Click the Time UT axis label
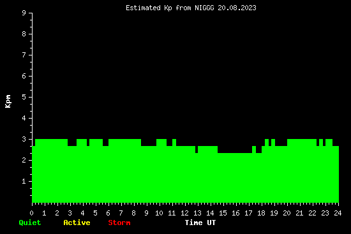This screenshot has width=351, height=234. point(200,223)
